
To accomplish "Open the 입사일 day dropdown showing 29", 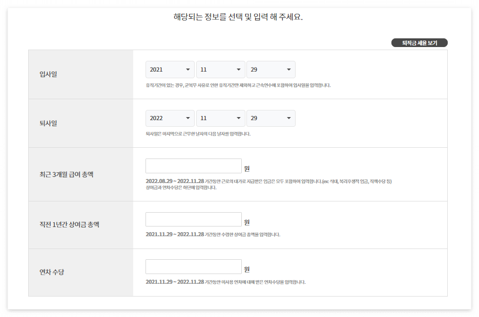I will click(270, 69).
